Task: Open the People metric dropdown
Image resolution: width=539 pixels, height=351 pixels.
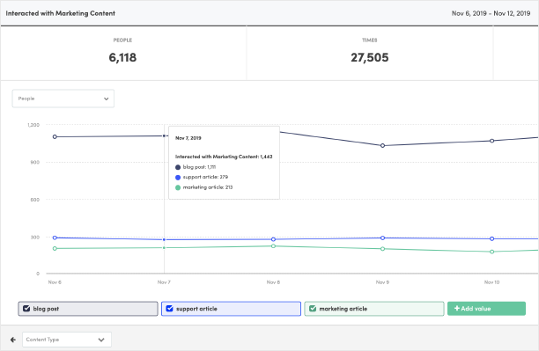Action: 63,99
